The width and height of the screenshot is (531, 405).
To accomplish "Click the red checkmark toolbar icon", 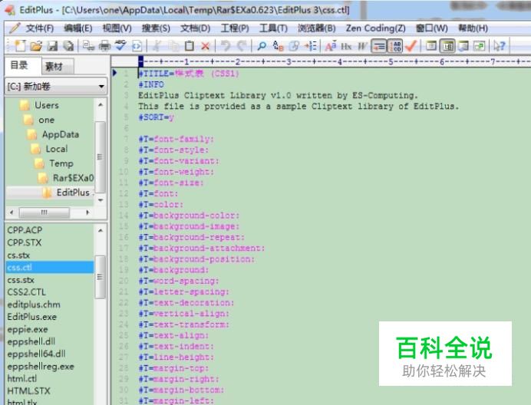I will click(411, 46).
